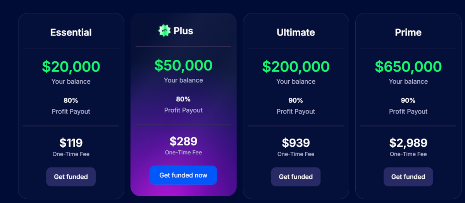Click the Prime plan heading
The image size is (465, 203).
[x=408, y=32]
